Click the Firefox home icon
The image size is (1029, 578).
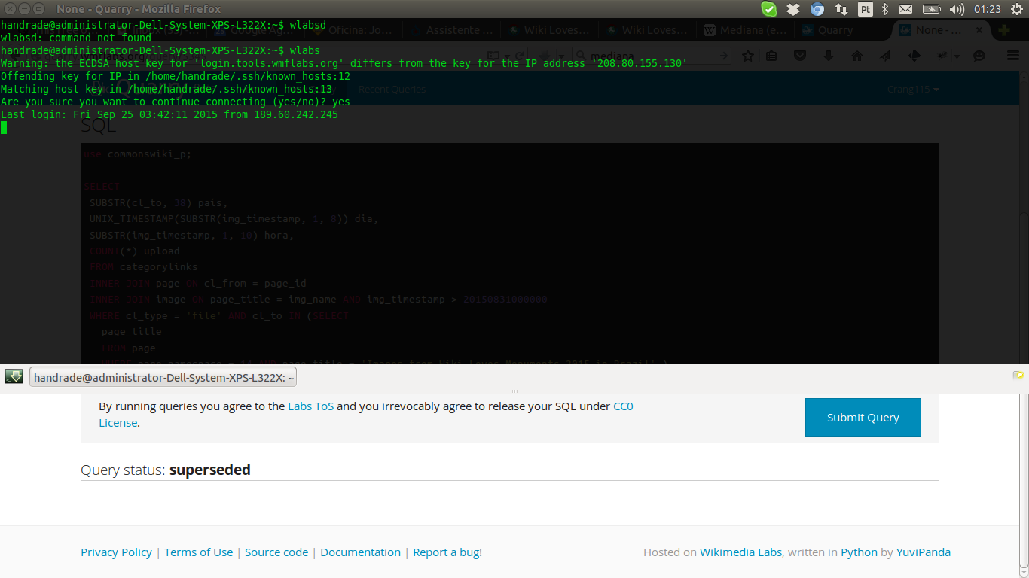857,56
